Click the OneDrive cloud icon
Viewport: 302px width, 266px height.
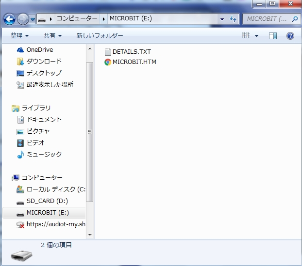[20, 50]
